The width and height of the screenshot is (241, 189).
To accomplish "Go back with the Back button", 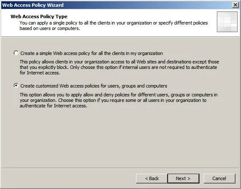I will (x=152, y=178).
